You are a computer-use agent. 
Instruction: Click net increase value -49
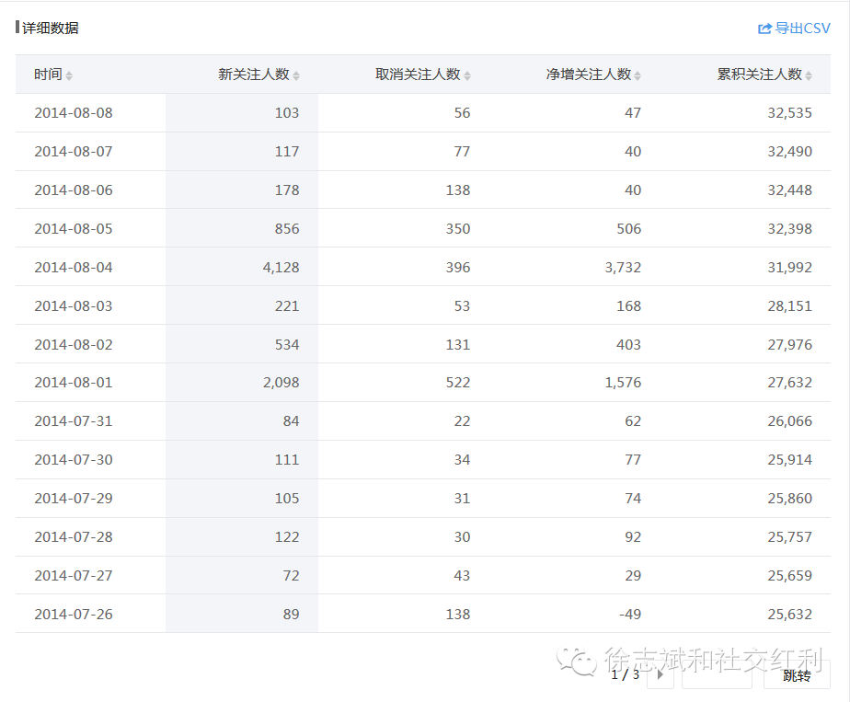(630, 615)
